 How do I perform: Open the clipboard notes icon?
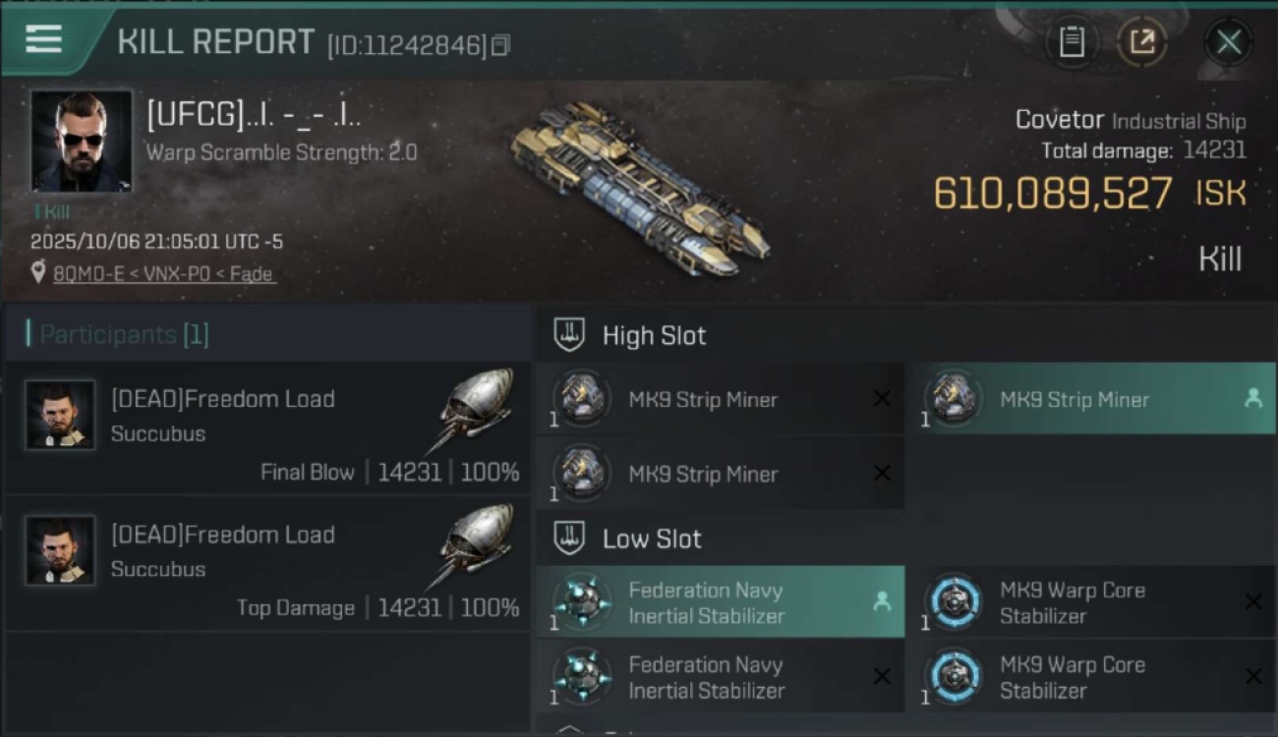pyautogui.click(x=1071, y=42)
